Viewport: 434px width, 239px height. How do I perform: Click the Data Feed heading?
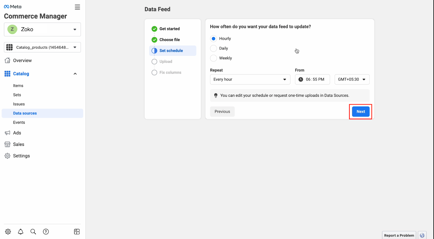(x=157, y=9)
